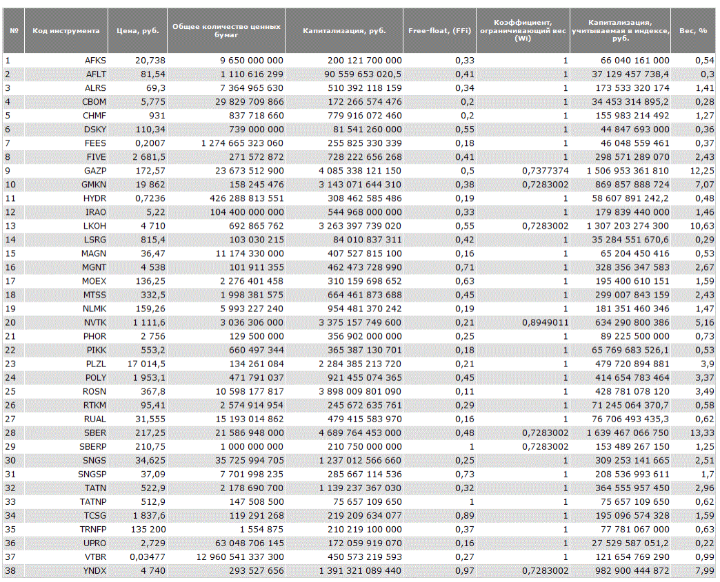Select the MTSS ticker cell
Viewport: 720px width, 582px height.
pos(66,295)
